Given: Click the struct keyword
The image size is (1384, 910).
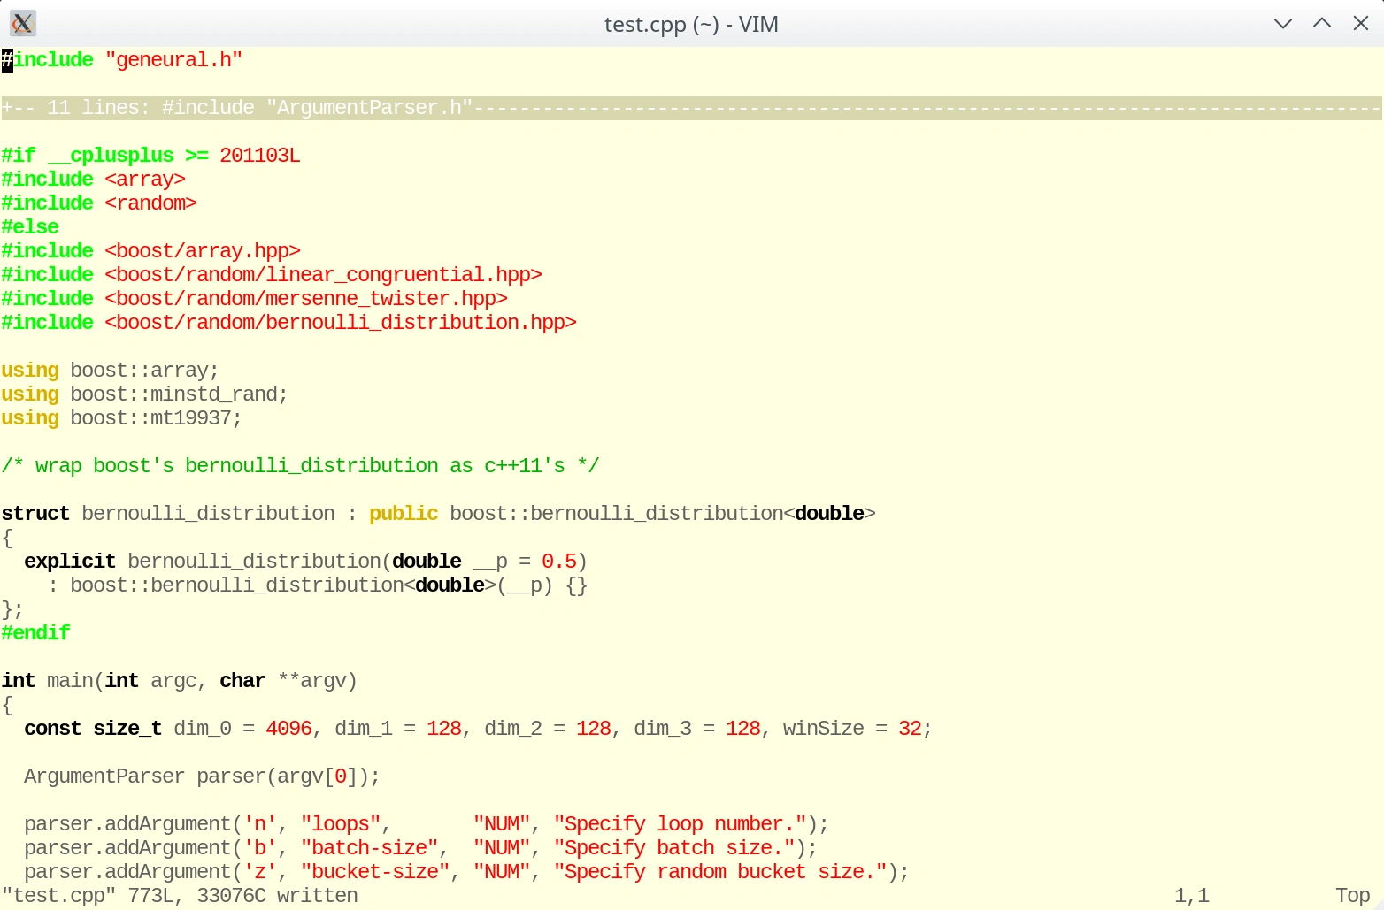Looking at the screenshot, I should tap(35, 514).
